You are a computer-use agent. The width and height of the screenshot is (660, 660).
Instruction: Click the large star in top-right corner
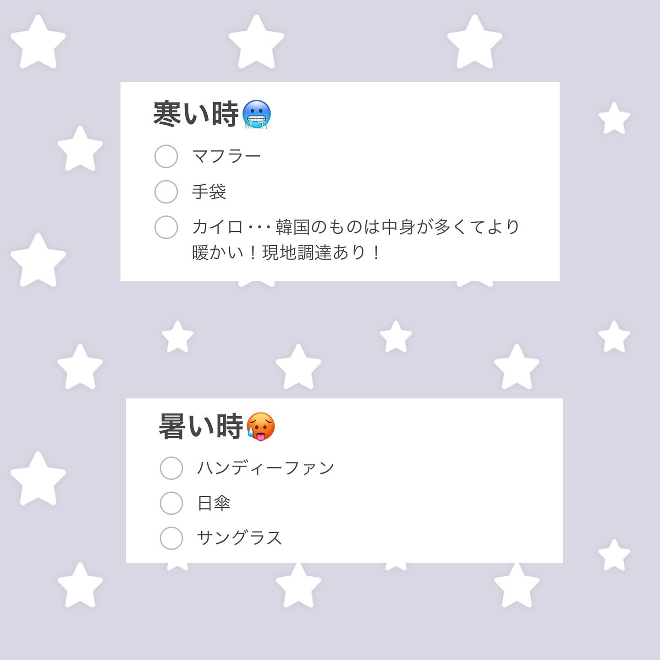click(475, 42)
